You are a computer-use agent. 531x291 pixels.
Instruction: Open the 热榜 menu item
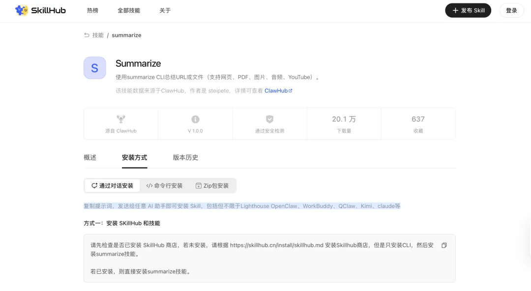(x=92, y=10)
